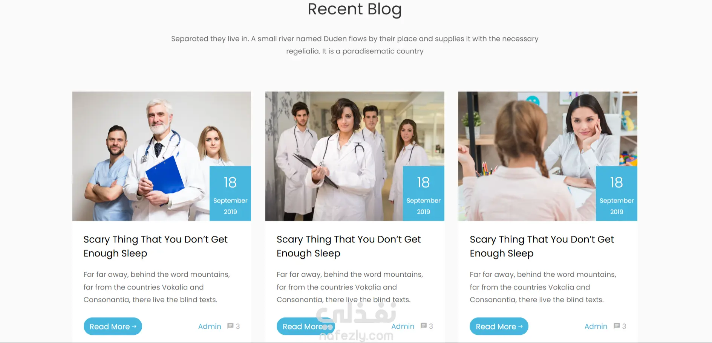712x343 pixels.
Task: Click the 18 September date badge on third card
Action: 617,194
